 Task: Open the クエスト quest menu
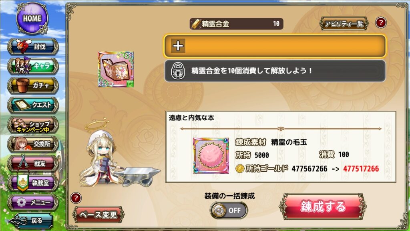(33, 105)
